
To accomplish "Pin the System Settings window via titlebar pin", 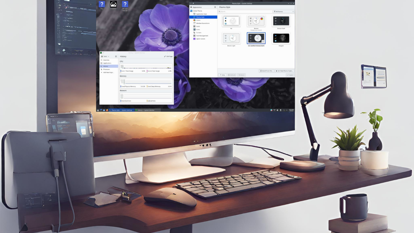I will click(x=193, y=4).
